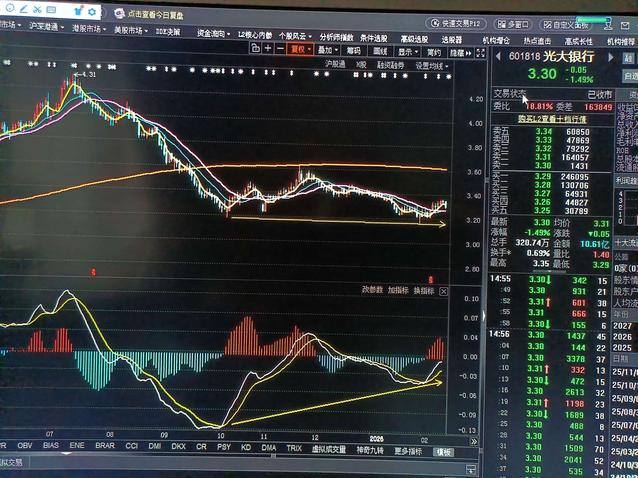
Task: Close the MACD indicator panel
Action: point(443,291)
